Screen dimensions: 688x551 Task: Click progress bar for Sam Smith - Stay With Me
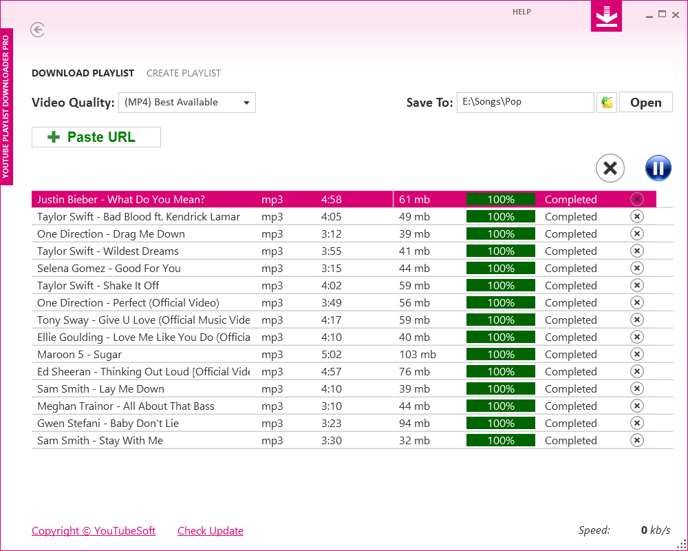pyautogui.click(x=501, y=441)
